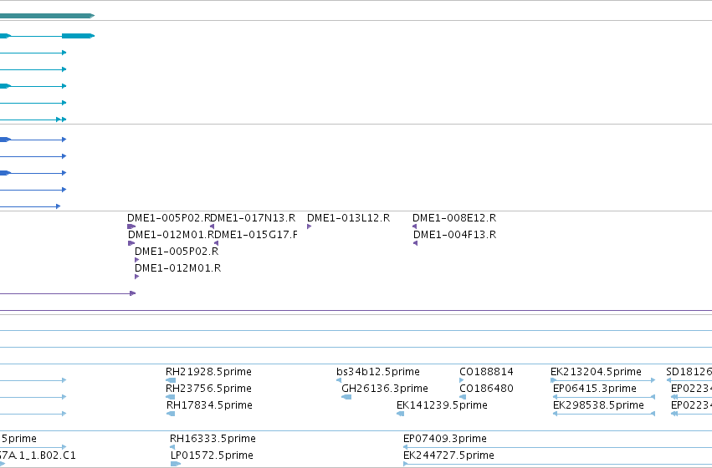This screenshot has width=712, height=468.
Task: Select the EK298538.5prime EST label
Action: coord(598,405)
